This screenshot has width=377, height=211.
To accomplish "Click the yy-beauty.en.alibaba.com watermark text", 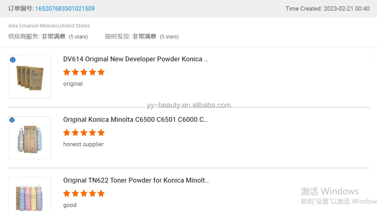I will point(189,105).
